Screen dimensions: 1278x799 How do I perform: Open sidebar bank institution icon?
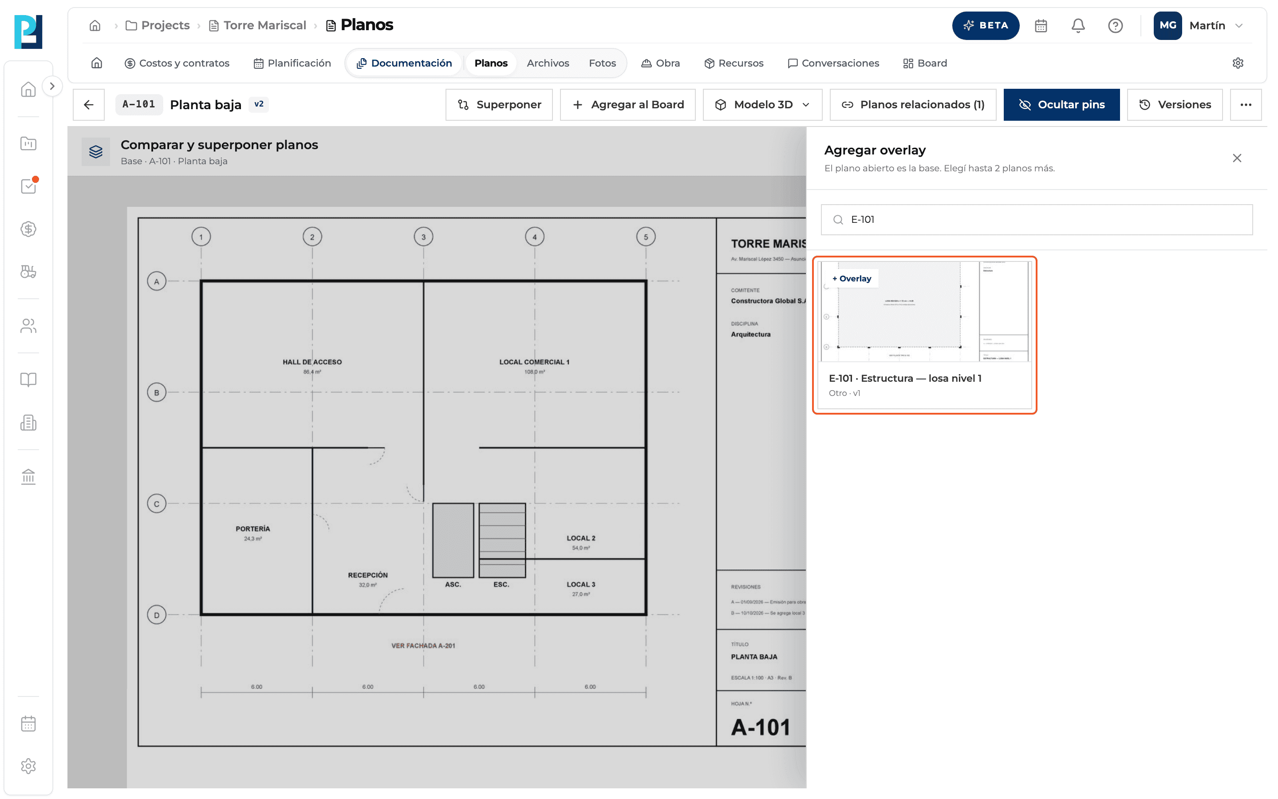[x=28, y=477]
